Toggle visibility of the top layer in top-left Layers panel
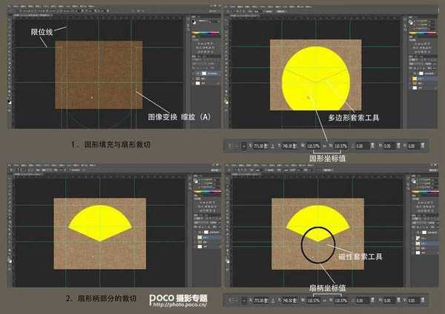 point(192,73)
